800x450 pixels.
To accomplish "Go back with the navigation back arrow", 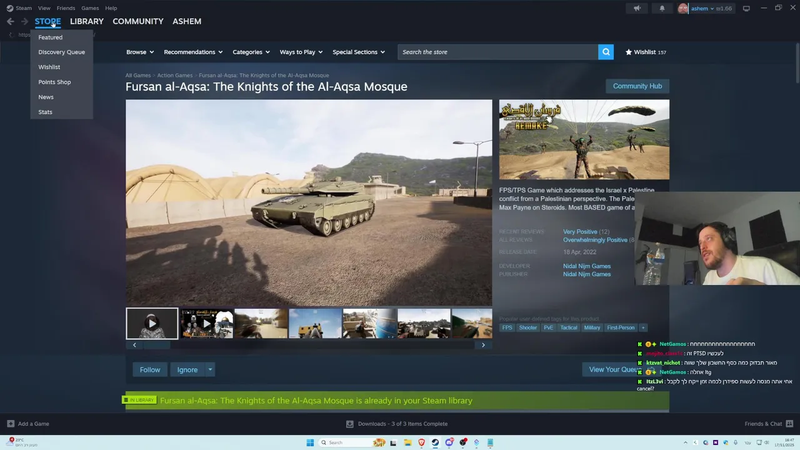I will coord(11,21).
